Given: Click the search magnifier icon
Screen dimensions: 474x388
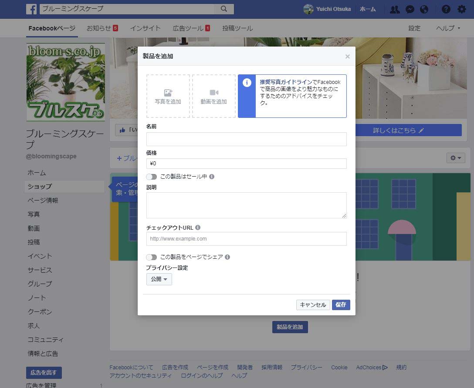Looking at the screenshot, I should pos(223,9).
